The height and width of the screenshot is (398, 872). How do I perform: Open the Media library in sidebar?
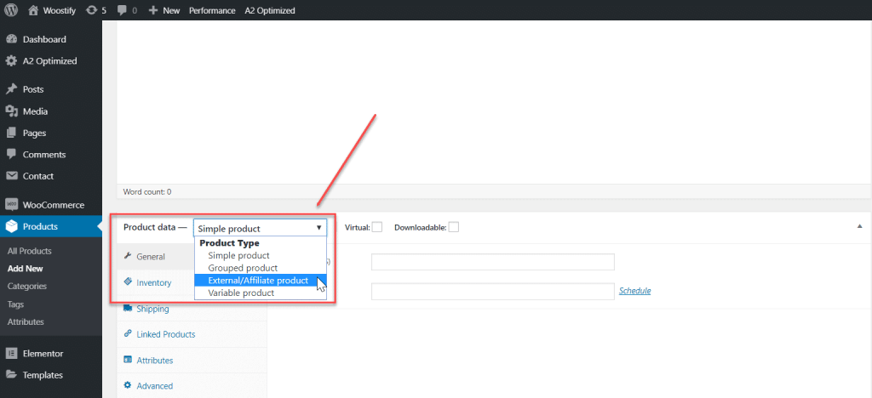[35, 111]
